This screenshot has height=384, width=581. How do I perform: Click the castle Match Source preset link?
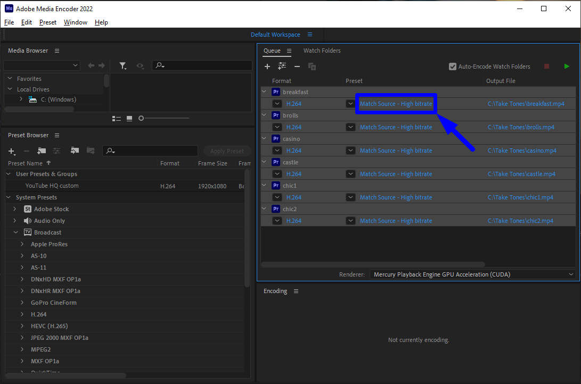pos(396,174)
